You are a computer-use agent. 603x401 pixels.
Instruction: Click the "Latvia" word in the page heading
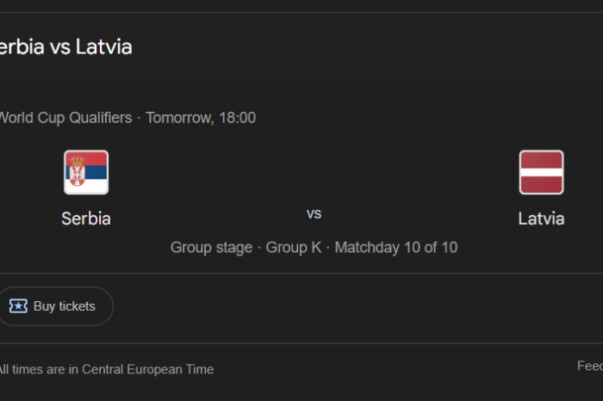click(104, 46)
